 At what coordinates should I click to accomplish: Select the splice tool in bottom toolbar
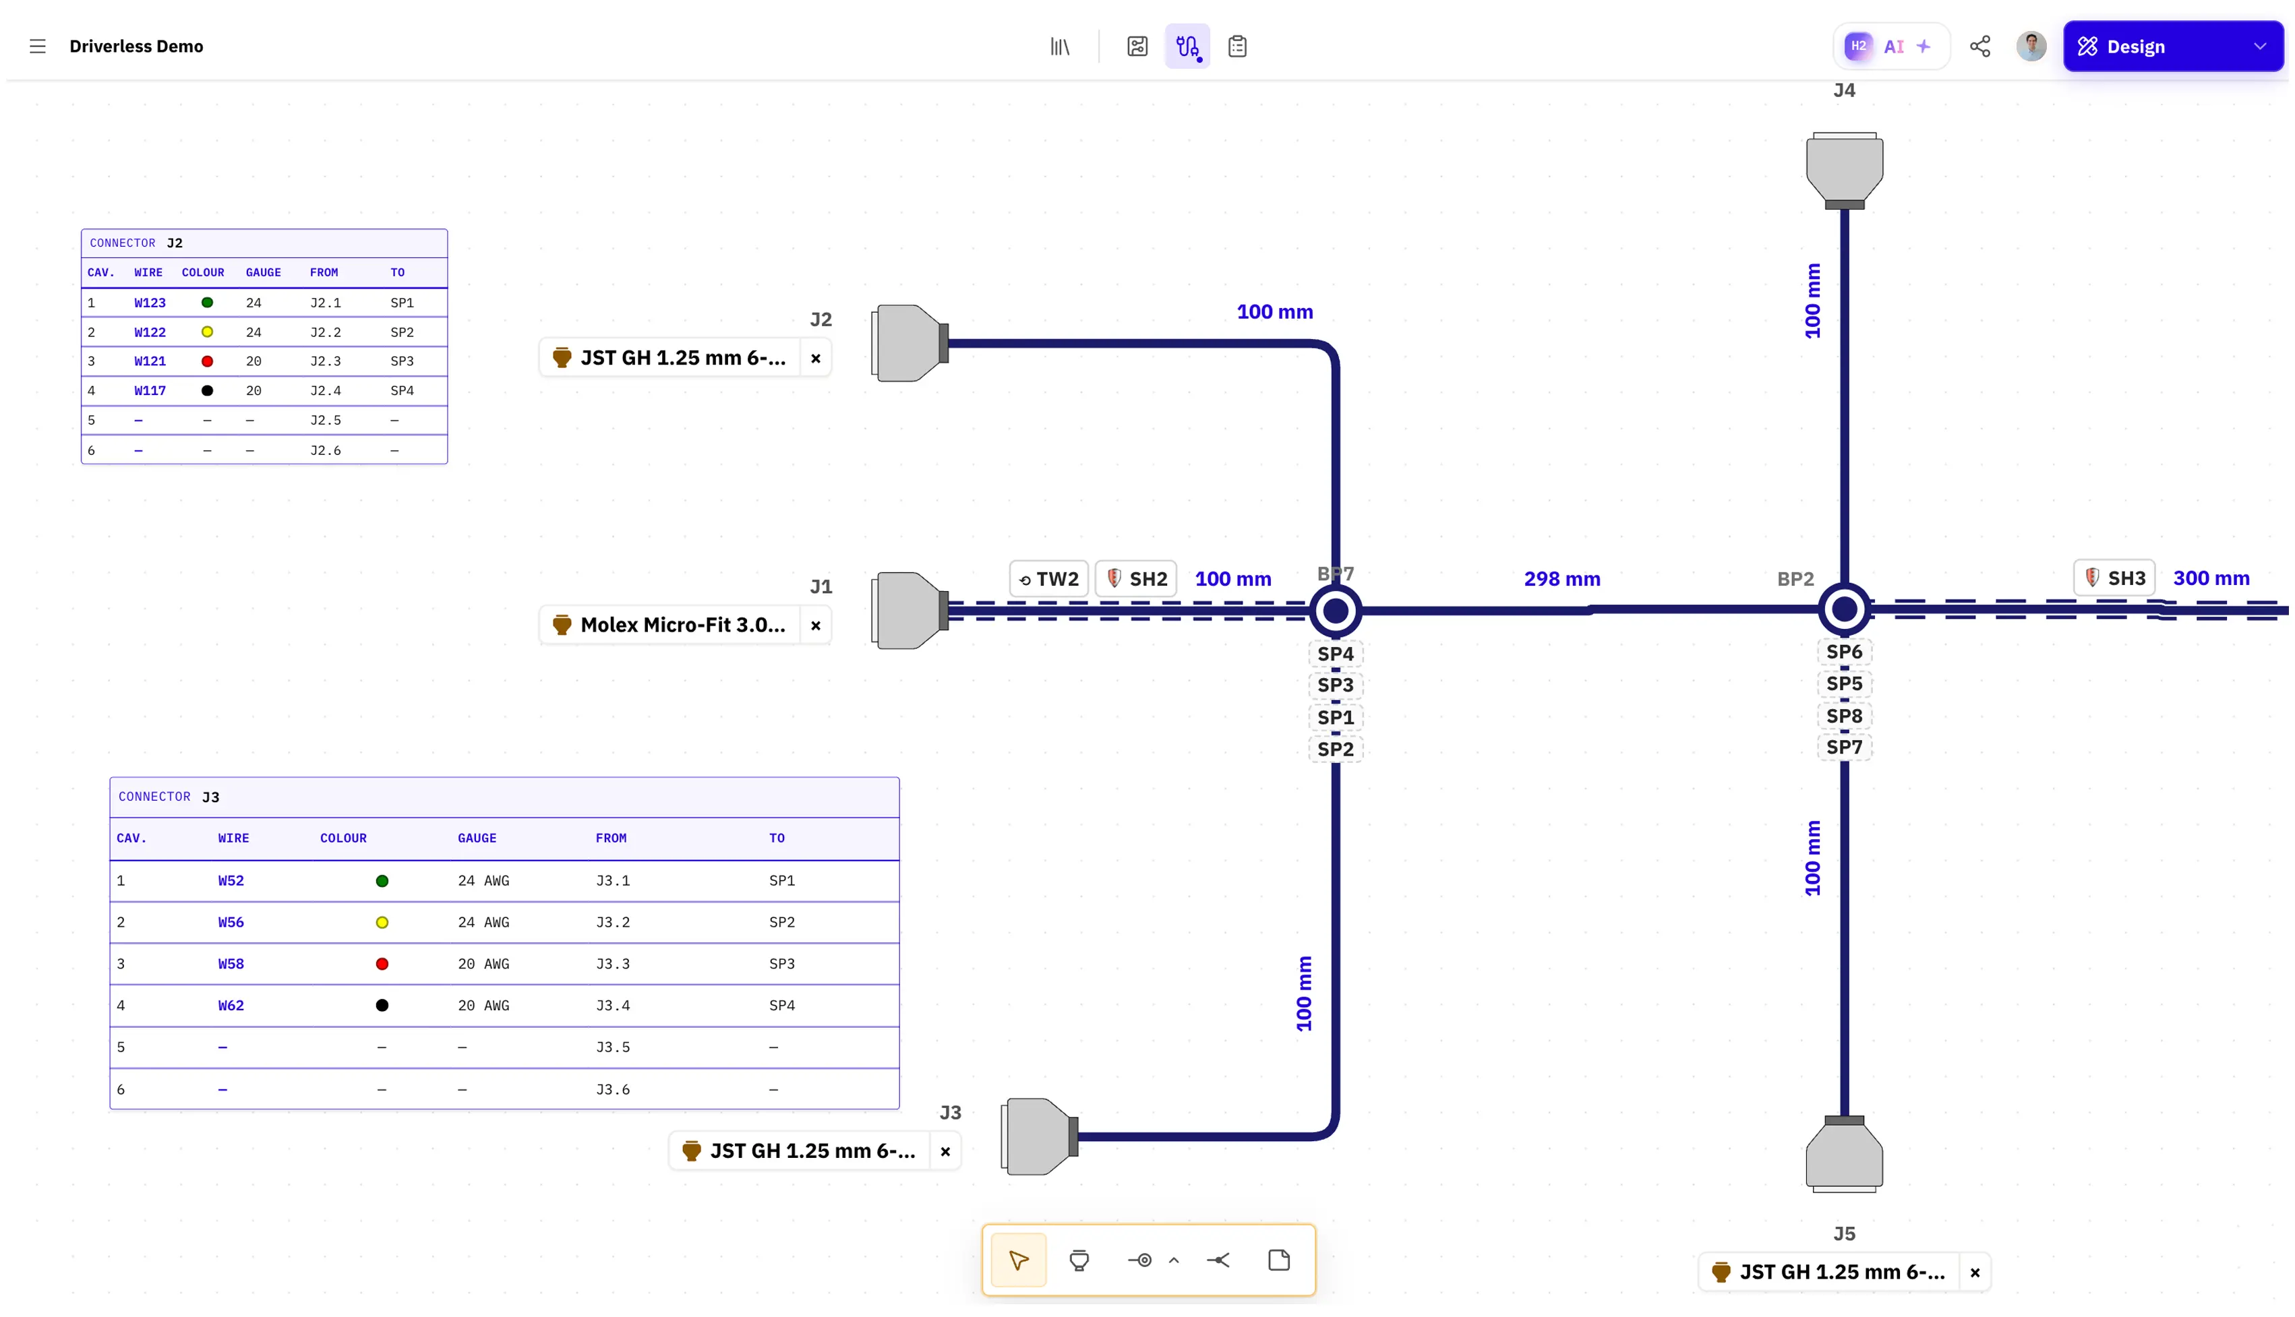1218,1260
